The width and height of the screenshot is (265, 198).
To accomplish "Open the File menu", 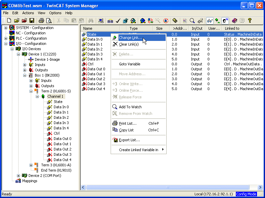I will [6, 13].
